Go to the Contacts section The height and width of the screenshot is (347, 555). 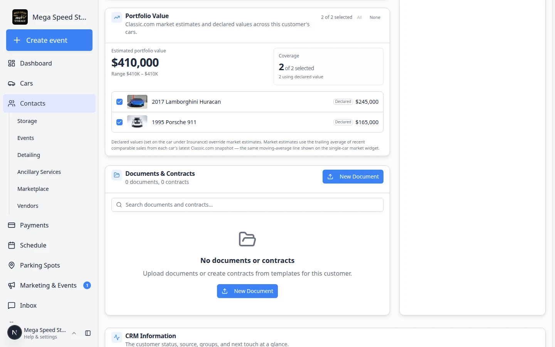pyautogui.click(x=49, y=103)
